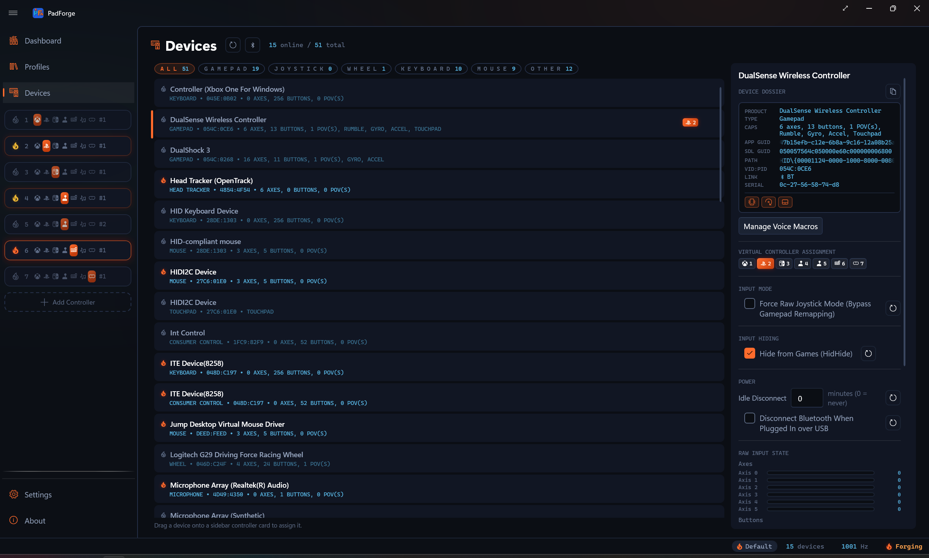Uncheck Hide from Games (HidHide)
Image resolution: width=929 pixels, height=558 pixels.
click(749, 353)
